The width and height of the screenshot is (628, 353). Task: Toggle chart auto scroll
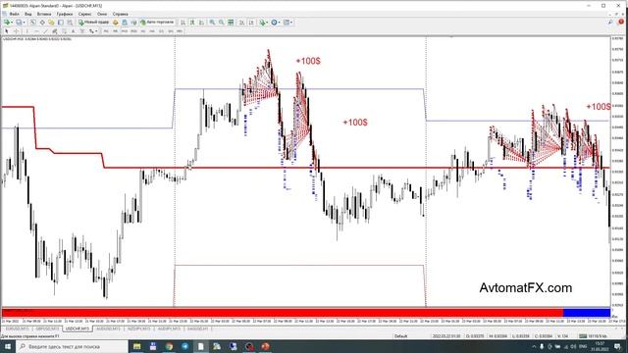[241, 23]
